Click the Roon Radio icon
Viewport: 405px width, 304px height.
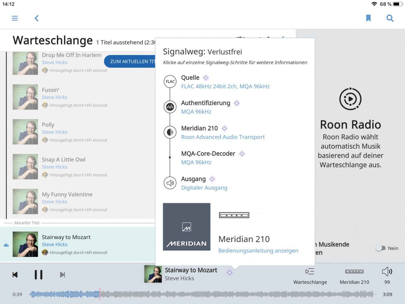tap(350, 99)
